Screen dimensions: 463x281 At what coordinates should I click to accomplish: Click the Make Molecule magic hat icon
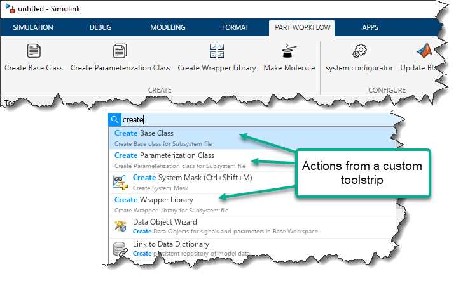coord(289,51)
